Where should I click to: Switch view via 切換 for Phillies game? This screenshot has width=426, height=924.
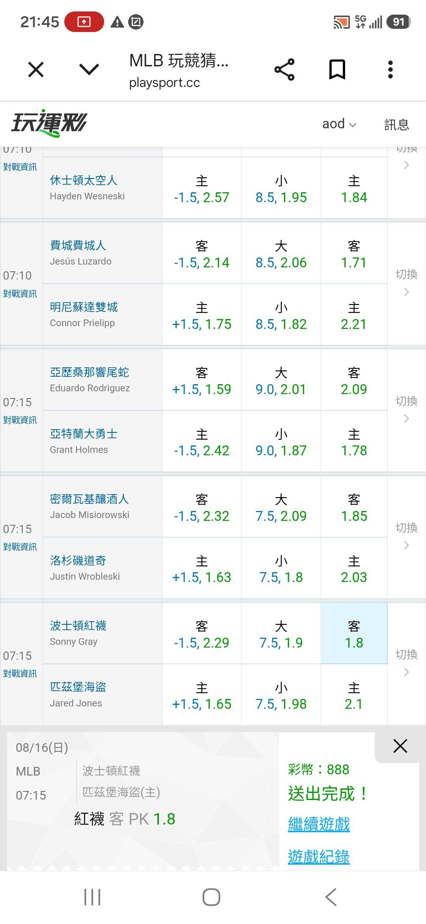406,283
